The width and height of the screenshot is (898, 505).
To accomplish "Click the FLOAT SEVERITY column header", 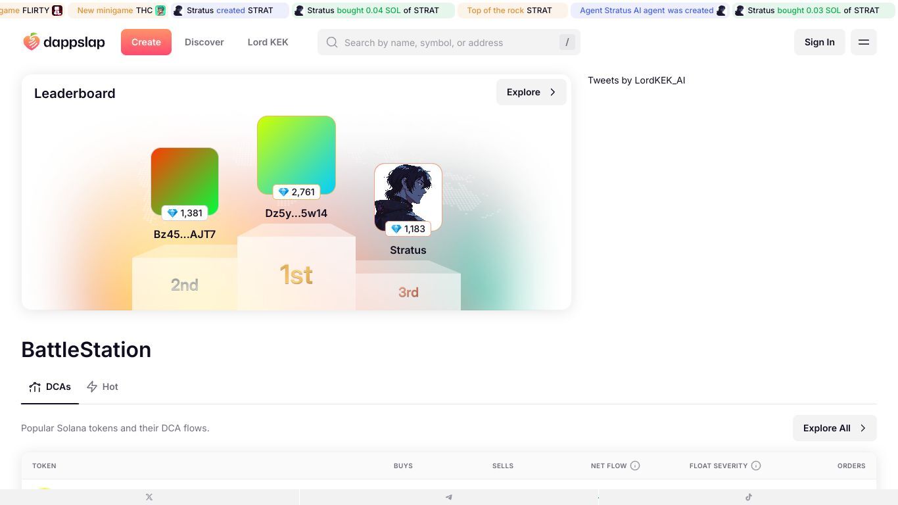I will point(719,466).
